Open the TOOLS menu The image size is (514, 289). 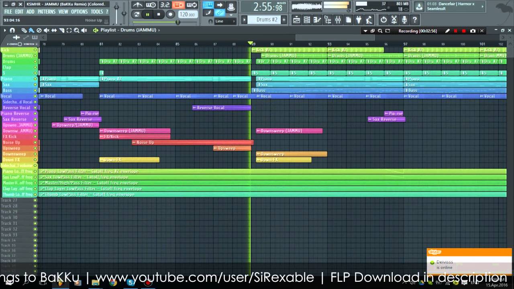click(x=97, y=12)
